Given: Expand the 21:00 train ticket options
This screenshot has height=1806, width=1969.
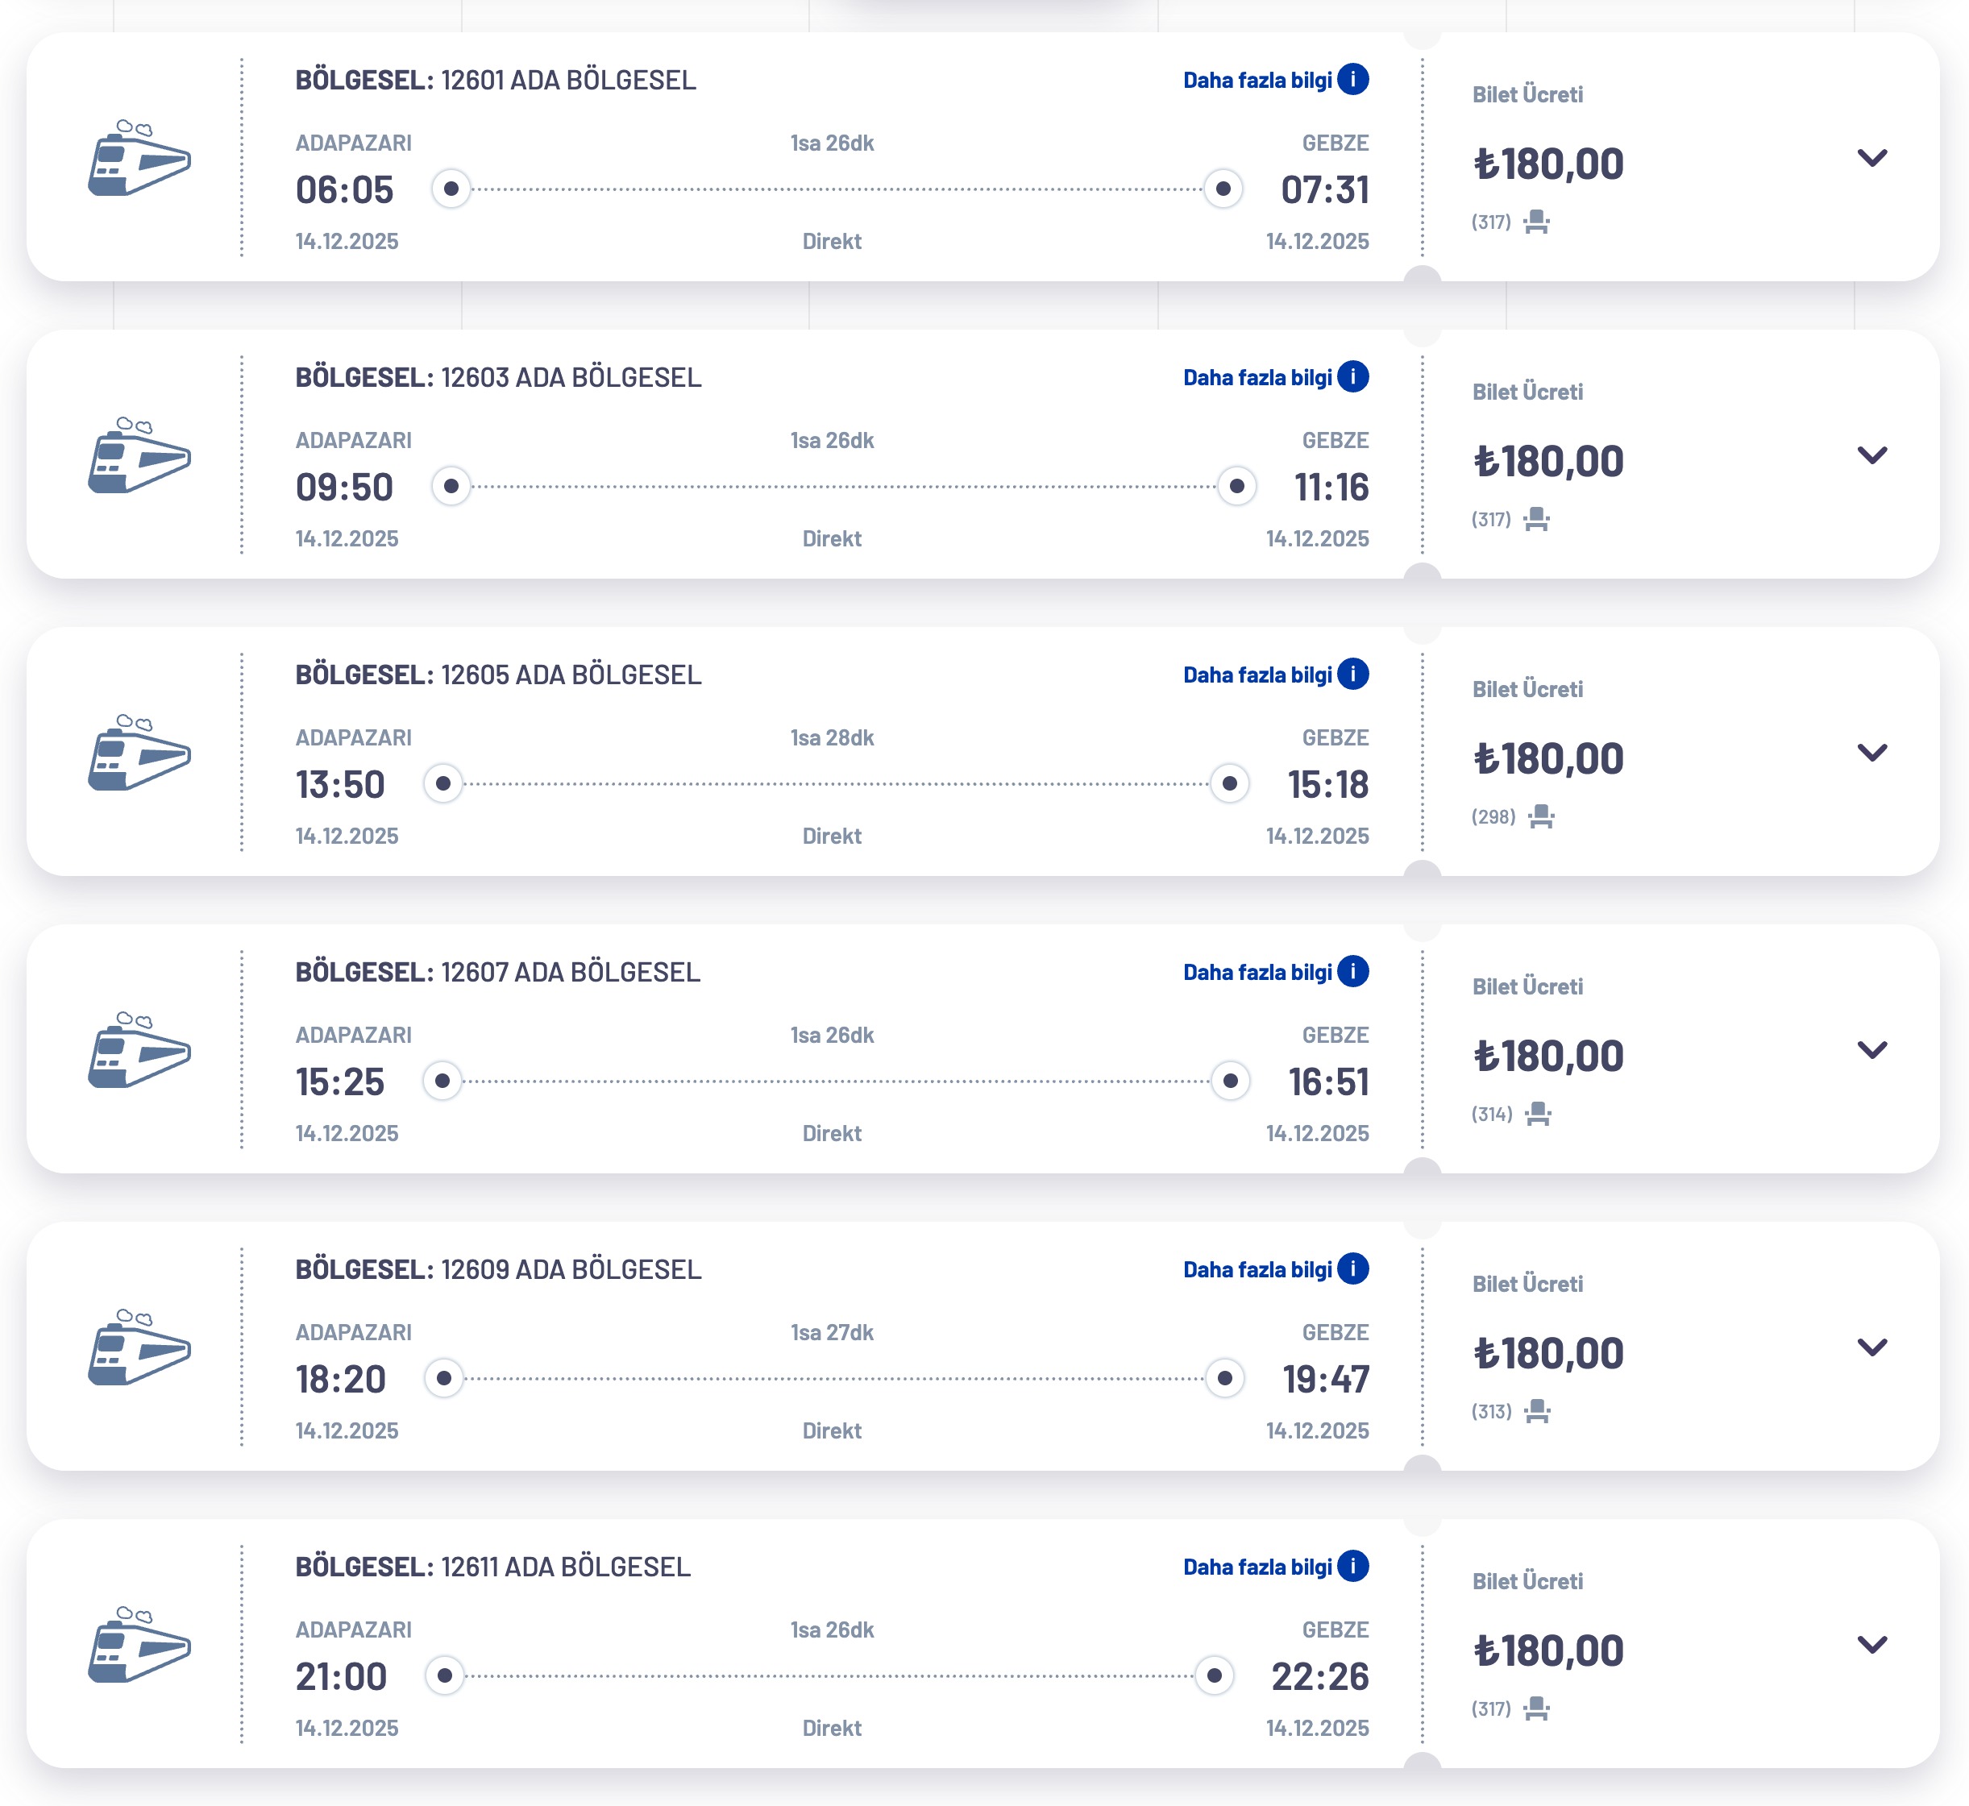Looking at the screenshot, I should (x=1871, y=1646).
